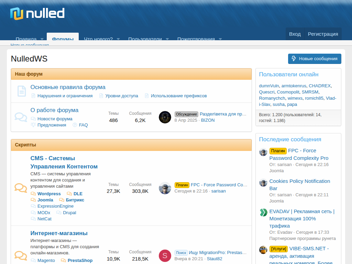The height and width of the screenshot is (264, 352).
Task: Click the red S avatar of Staut82
Action: click(x=165, y=256)
